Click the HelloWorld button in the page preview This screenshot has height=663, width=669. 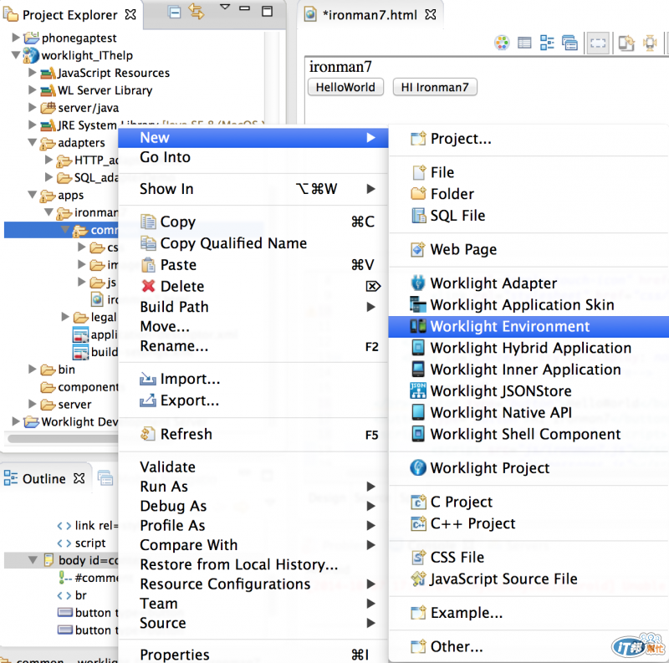[345, 88]
